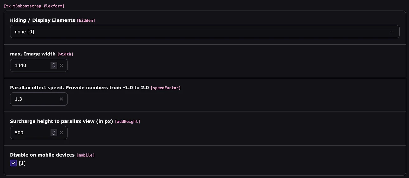This screenshot has height=178, width=409.
Task: Increase max. Image width with up arrow
Action: point(54,64)
